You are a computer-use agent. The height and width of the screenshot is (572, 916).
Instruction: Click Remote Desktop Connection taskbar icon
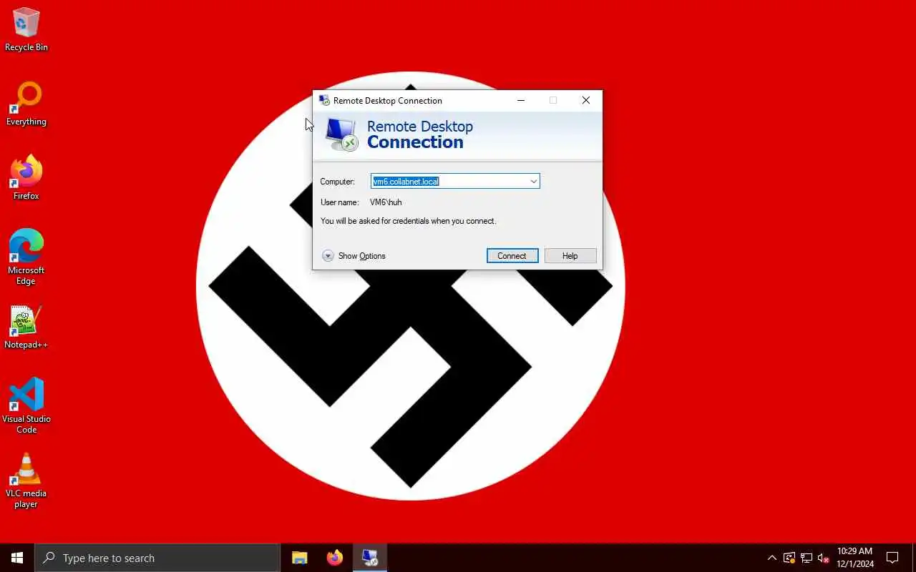click(370, 558)
